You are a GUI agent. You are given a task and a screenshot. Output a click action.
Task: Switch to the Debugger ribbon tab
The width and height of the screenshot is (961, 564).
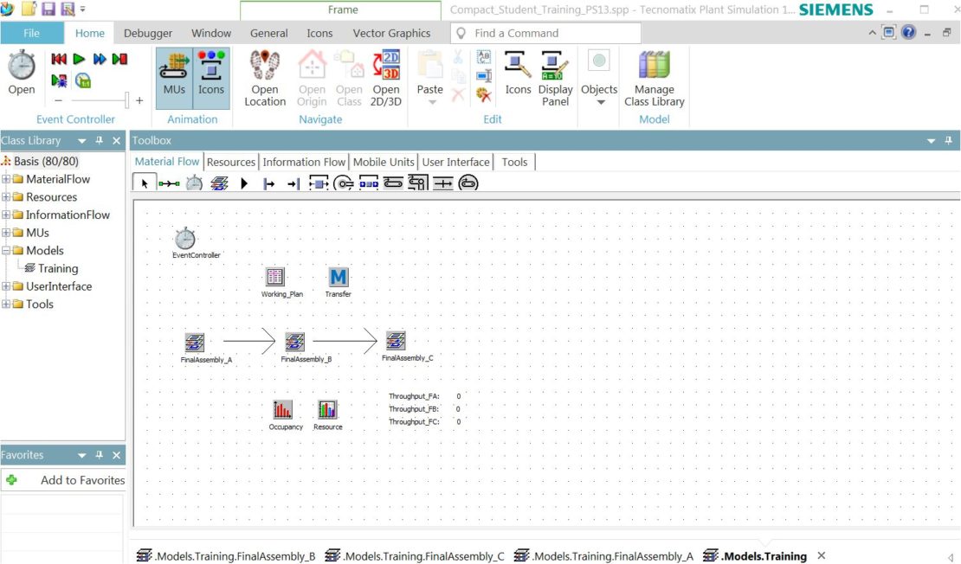[x=147, y=33]
